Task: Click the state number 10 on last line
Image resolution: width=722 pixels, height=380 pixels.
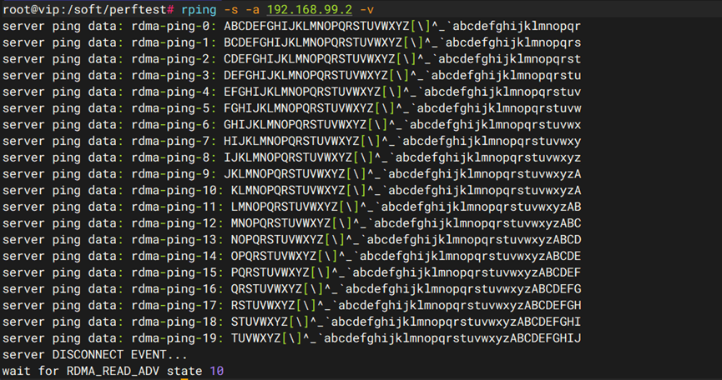Action: (217, 370)
